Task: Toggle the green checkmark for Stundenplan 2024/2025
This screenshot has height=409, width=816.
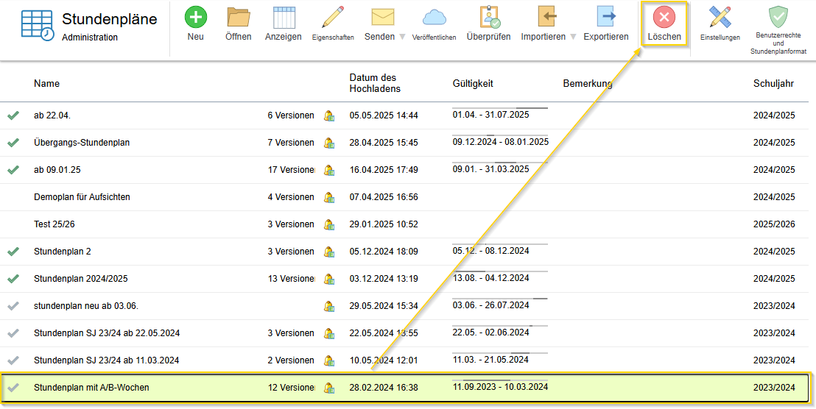Action: click(x=13, y=279)
